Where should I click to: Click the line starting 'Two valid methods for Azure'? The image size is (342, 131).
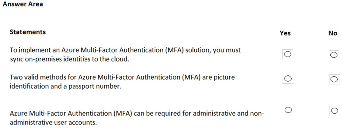click(x=122, y=77)
